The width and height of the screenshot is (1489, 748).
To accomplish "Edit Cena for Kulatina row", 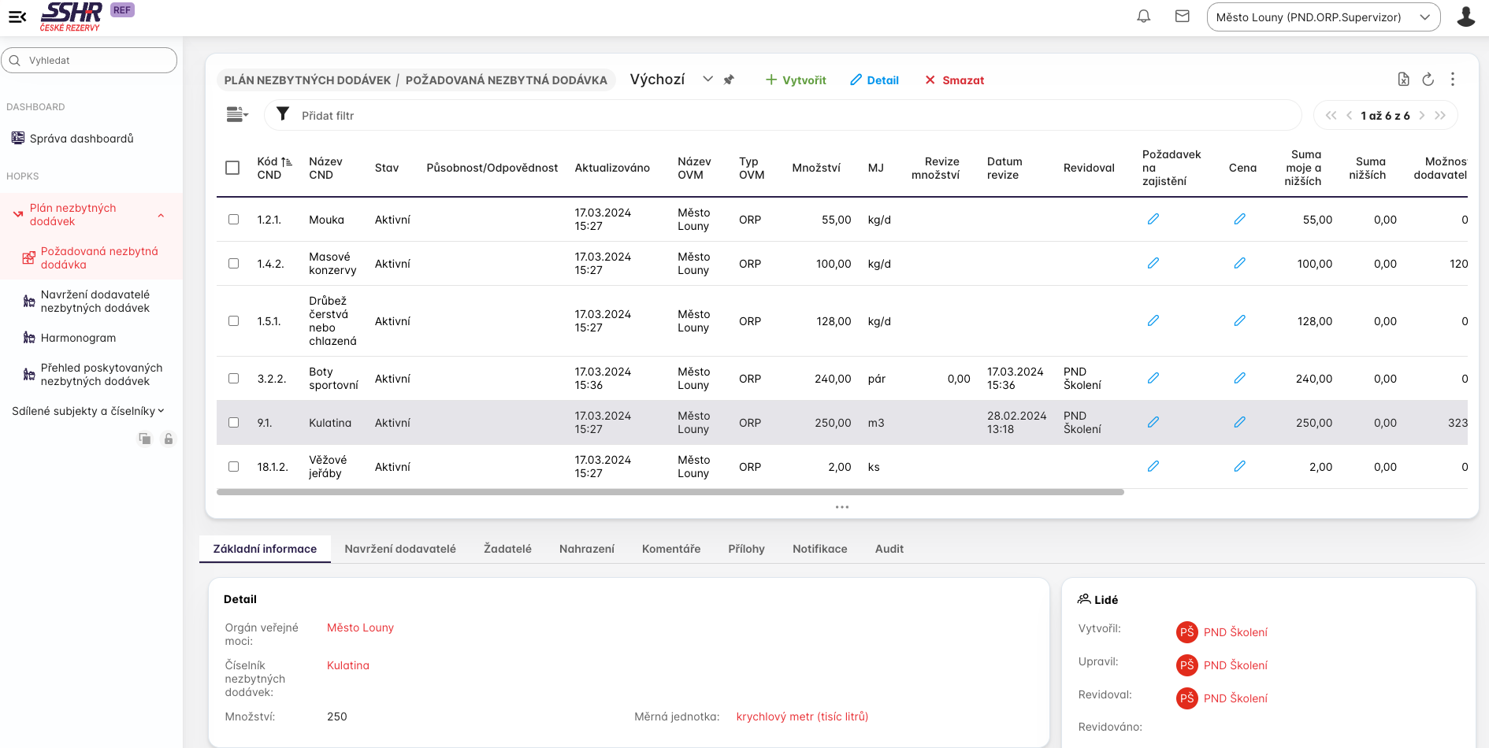I will click(x=1239, y=423).
